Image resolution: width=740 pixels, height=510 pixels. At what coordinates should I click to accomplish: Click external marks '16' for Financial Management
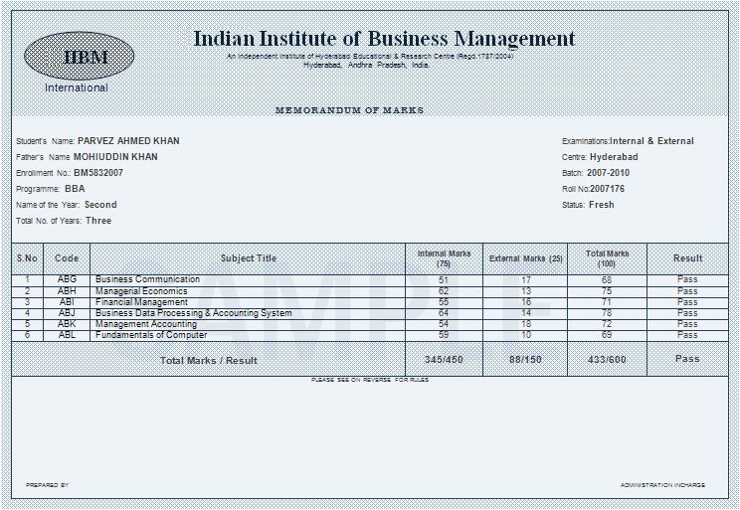click(526, 302)
